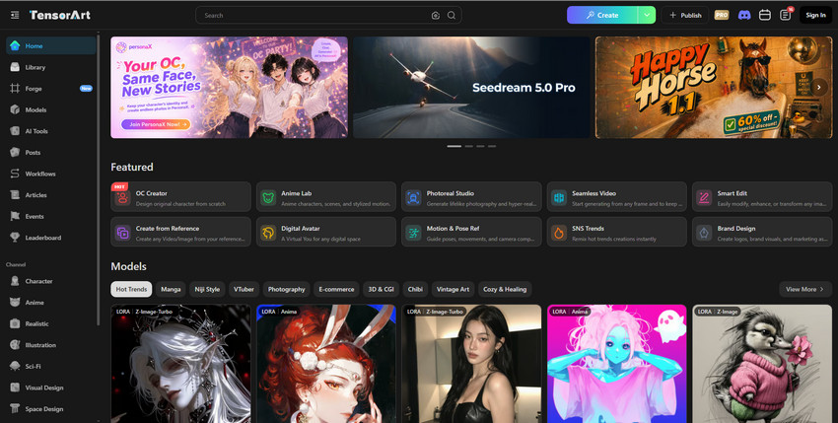
Task: Open the SNS Trends feature card
Action: coord(617,232)
